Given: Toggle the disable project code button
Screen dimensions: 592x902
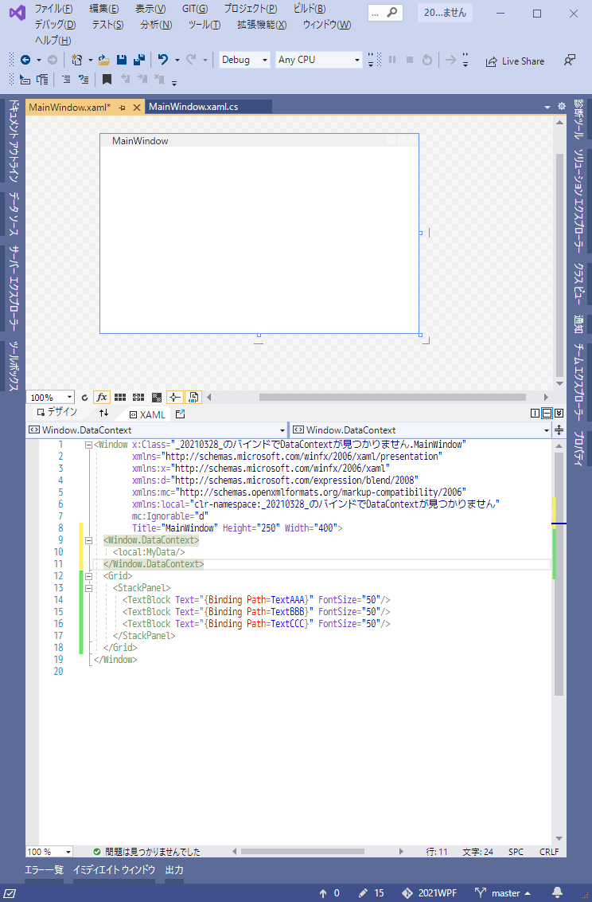Looking at the screenshot, I should (x=193, y=397).
